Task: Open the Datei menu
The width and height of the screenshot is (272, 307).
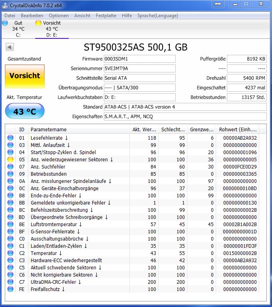Action: 10,16
